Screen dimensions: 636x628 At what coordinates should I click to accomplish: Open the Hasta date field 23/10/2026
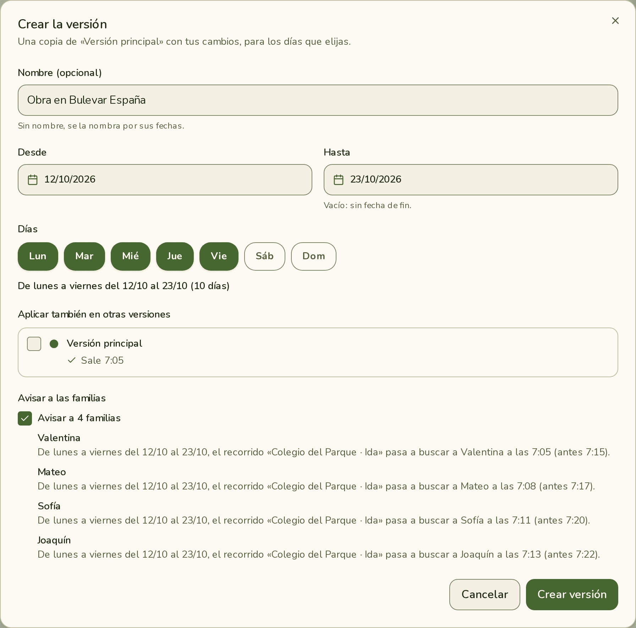[x=471, y=180]
